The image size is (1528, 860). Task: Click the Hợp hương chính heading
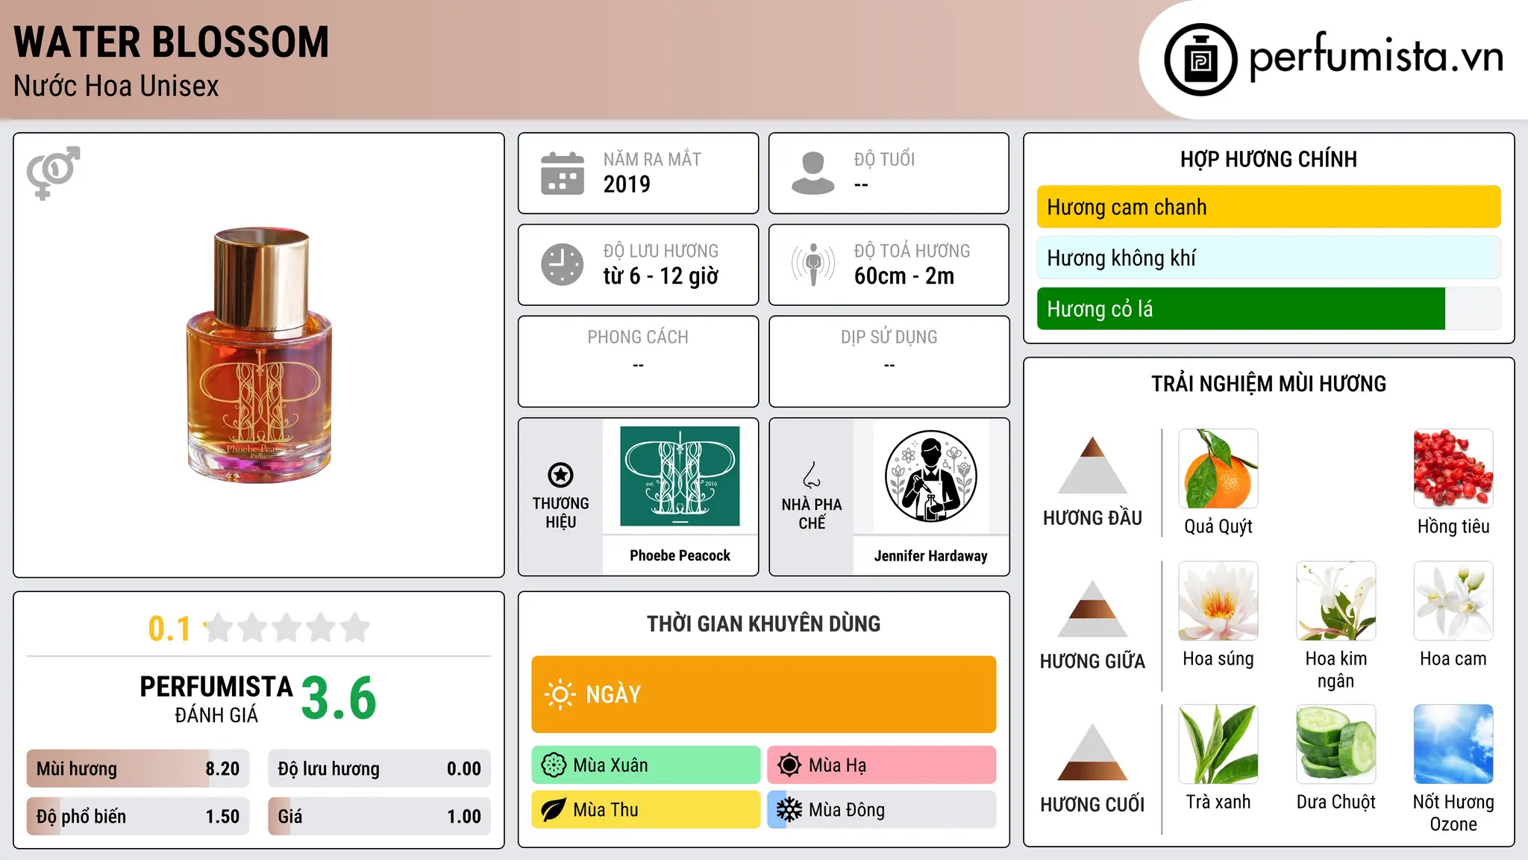(1268, 159)
